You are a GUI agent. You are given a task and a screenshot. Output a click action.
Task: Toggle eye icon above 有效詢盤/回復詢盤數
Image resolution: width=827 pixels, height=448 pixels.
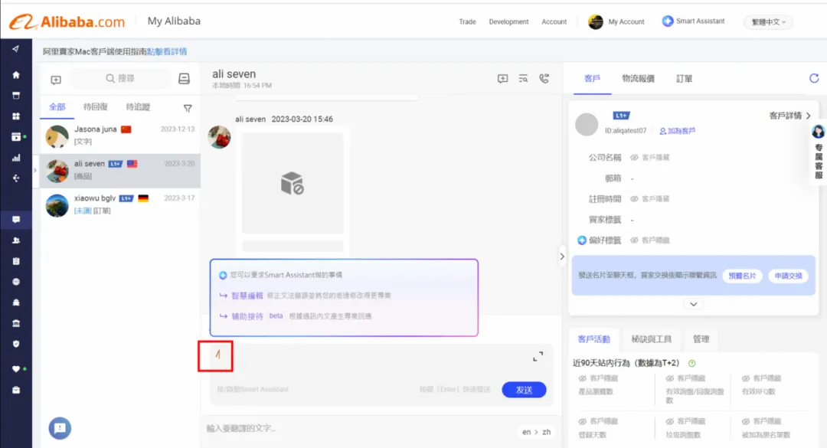[670, 378]
